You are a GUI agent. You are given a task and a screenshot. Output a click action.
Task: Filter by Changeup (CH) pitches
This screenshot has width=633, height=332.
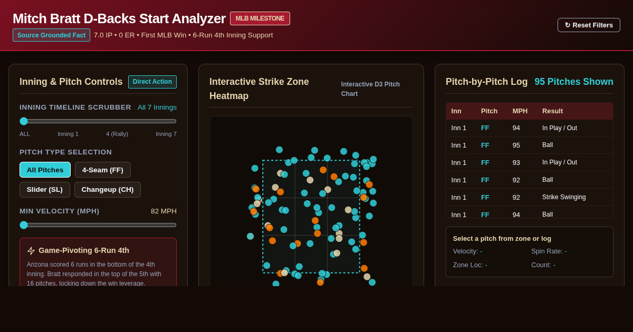point(108,190)
